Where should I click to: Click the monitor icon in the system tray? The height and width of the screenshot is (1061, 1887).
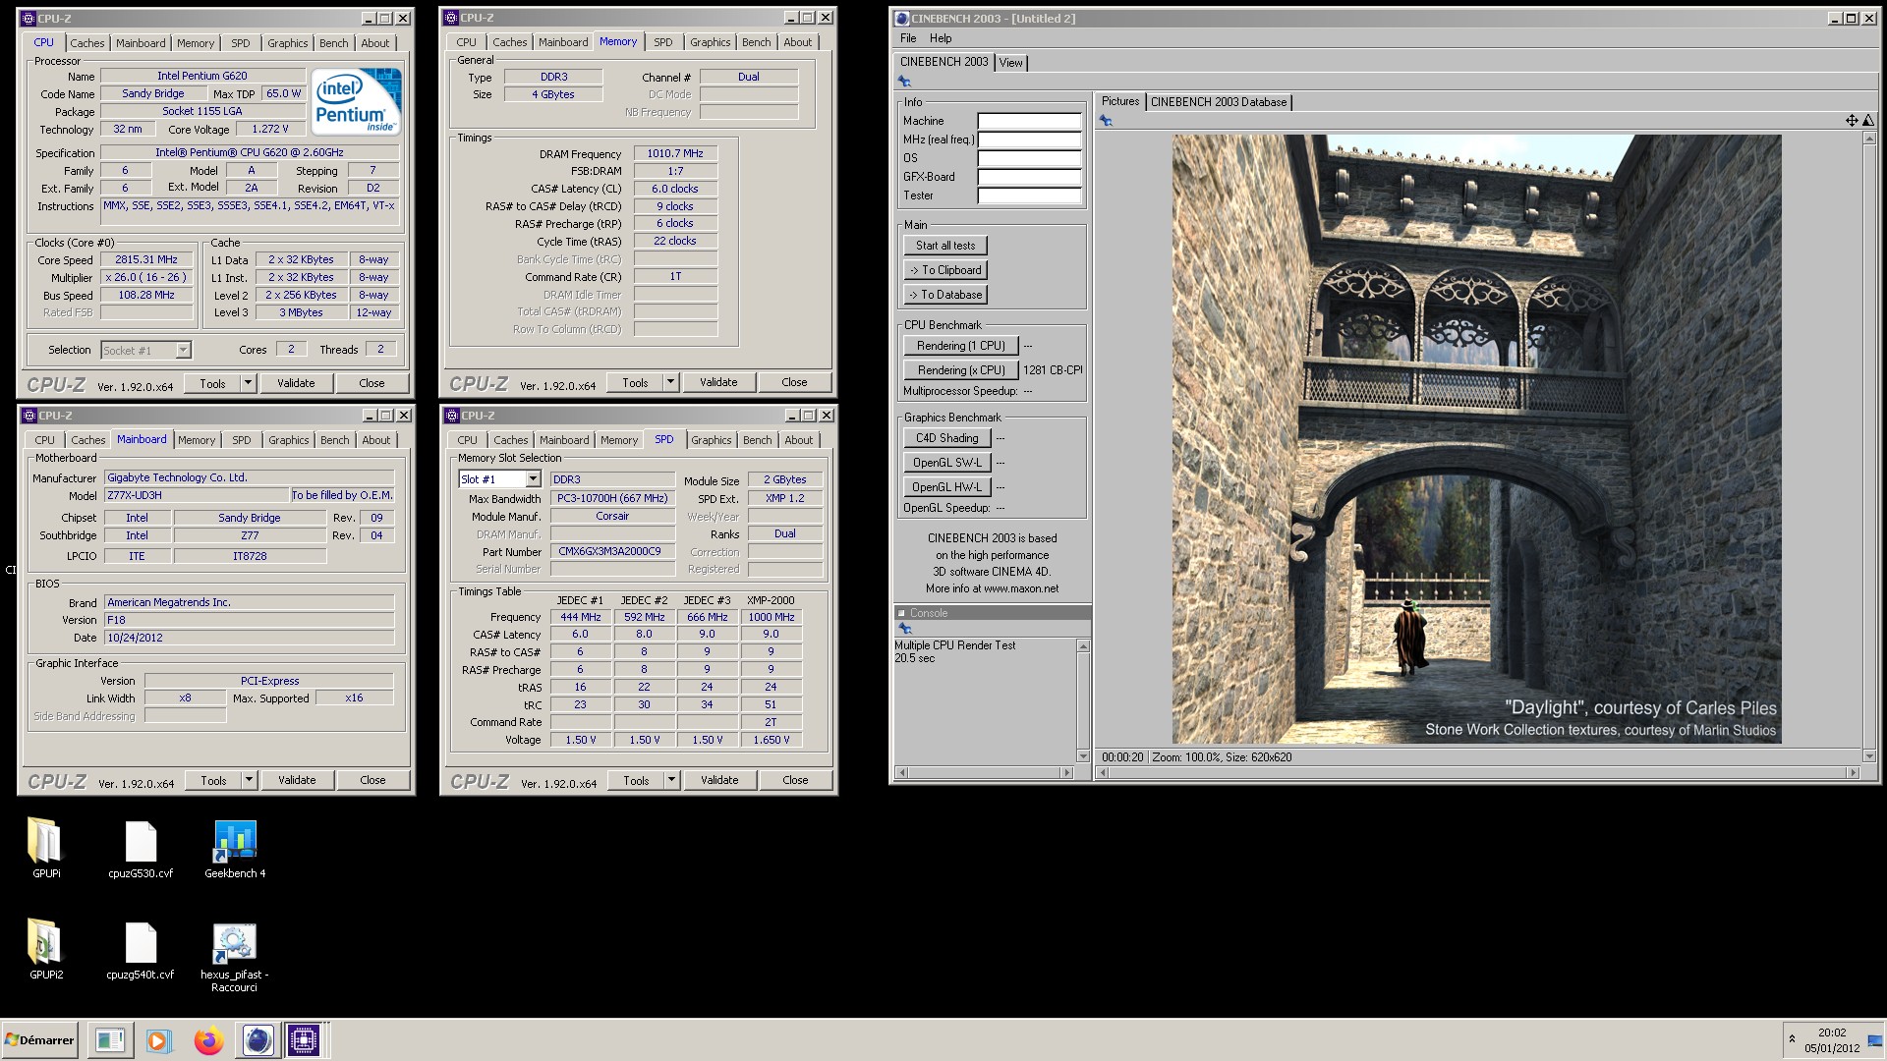click(x=1874, y=1040)
